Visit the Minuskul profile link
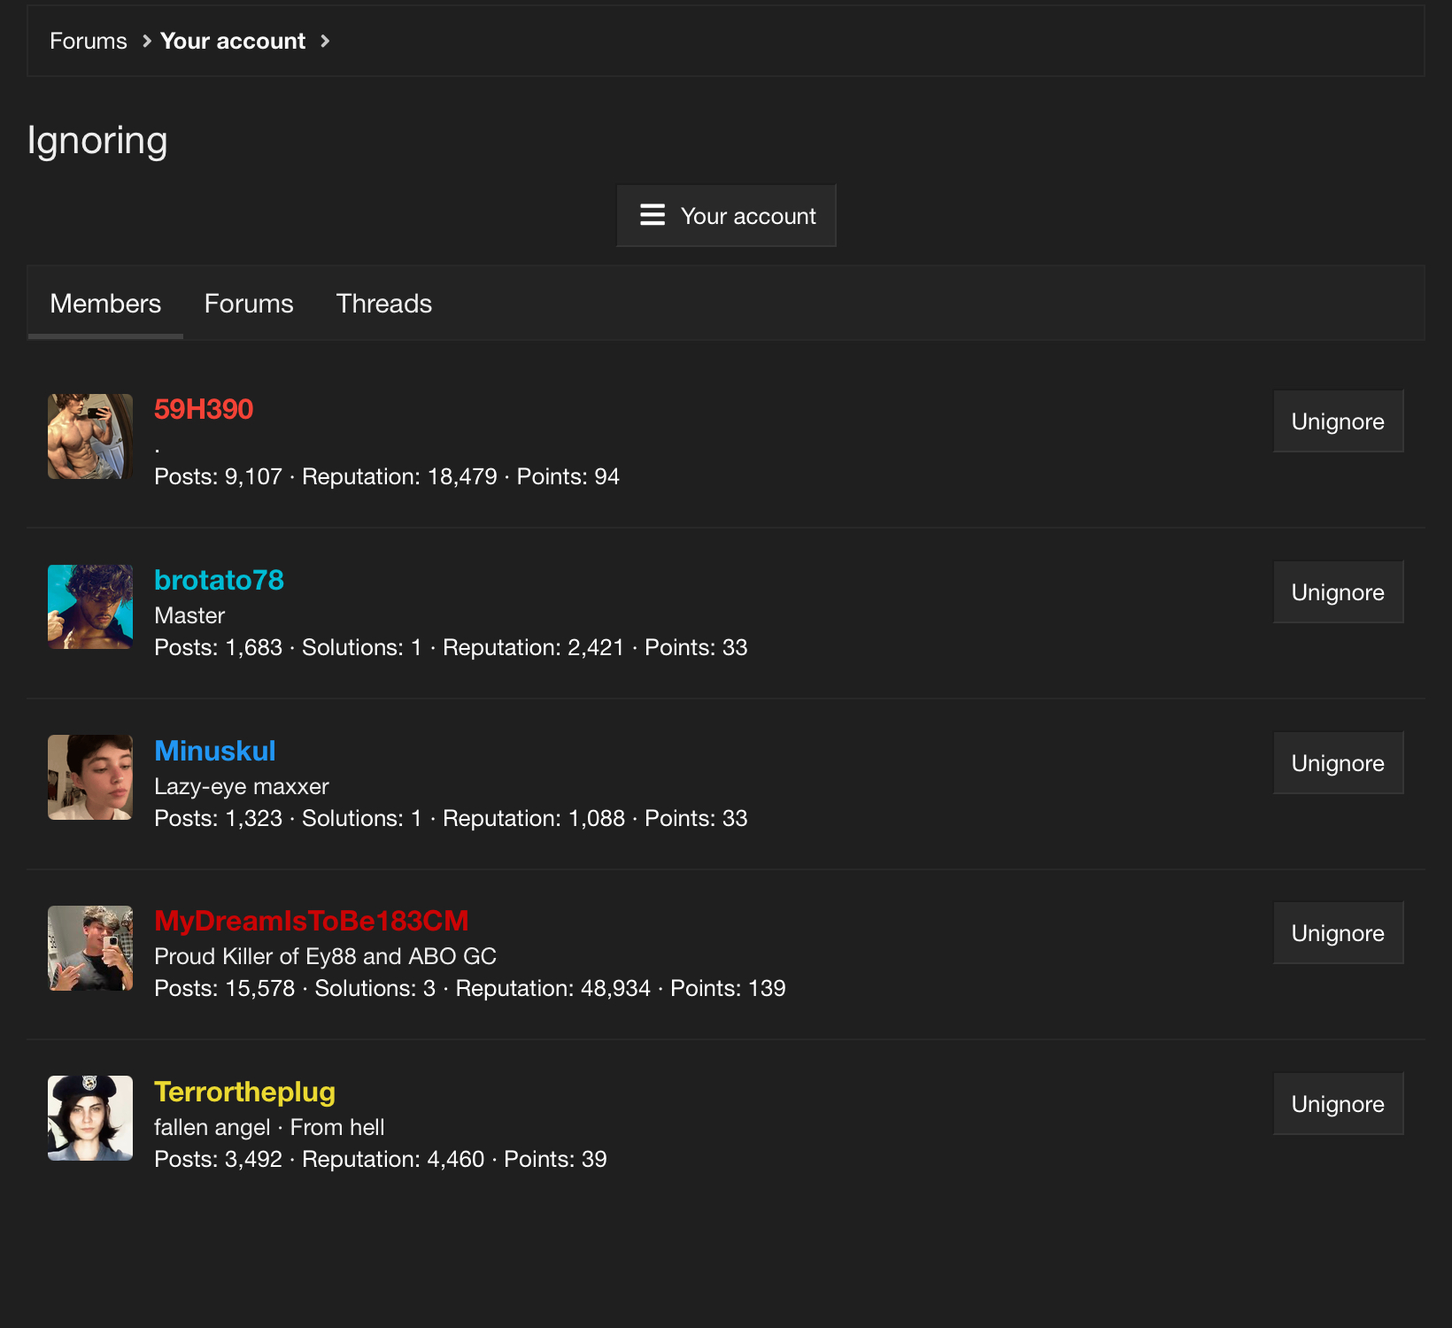 (215, 751)
